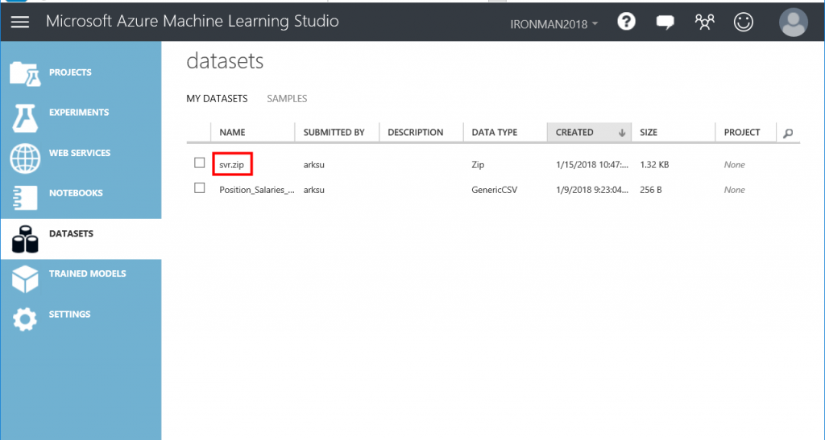Image resolution: width=825 pixels, height=440 pixels.
Task: Click arksu in the svr.zip row
Action: point(313,165)
